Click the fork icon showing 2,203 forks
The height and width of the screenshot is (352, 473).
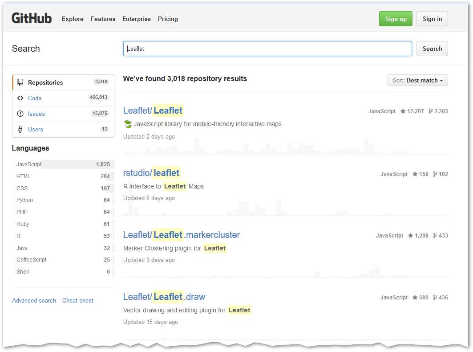[430, 111]
